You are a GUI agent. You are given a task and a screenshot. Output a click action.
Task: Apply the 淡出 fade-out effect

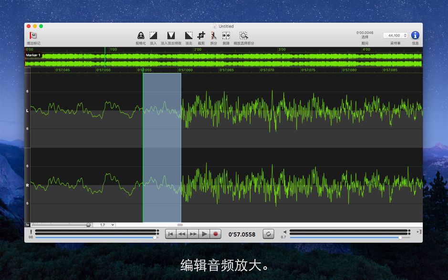coord(188,36)
